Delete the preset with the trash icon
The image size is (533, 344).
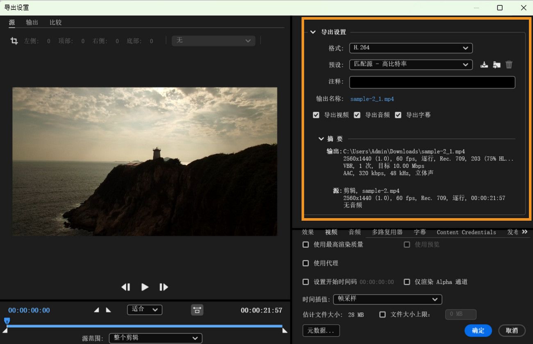coord(509,64)
